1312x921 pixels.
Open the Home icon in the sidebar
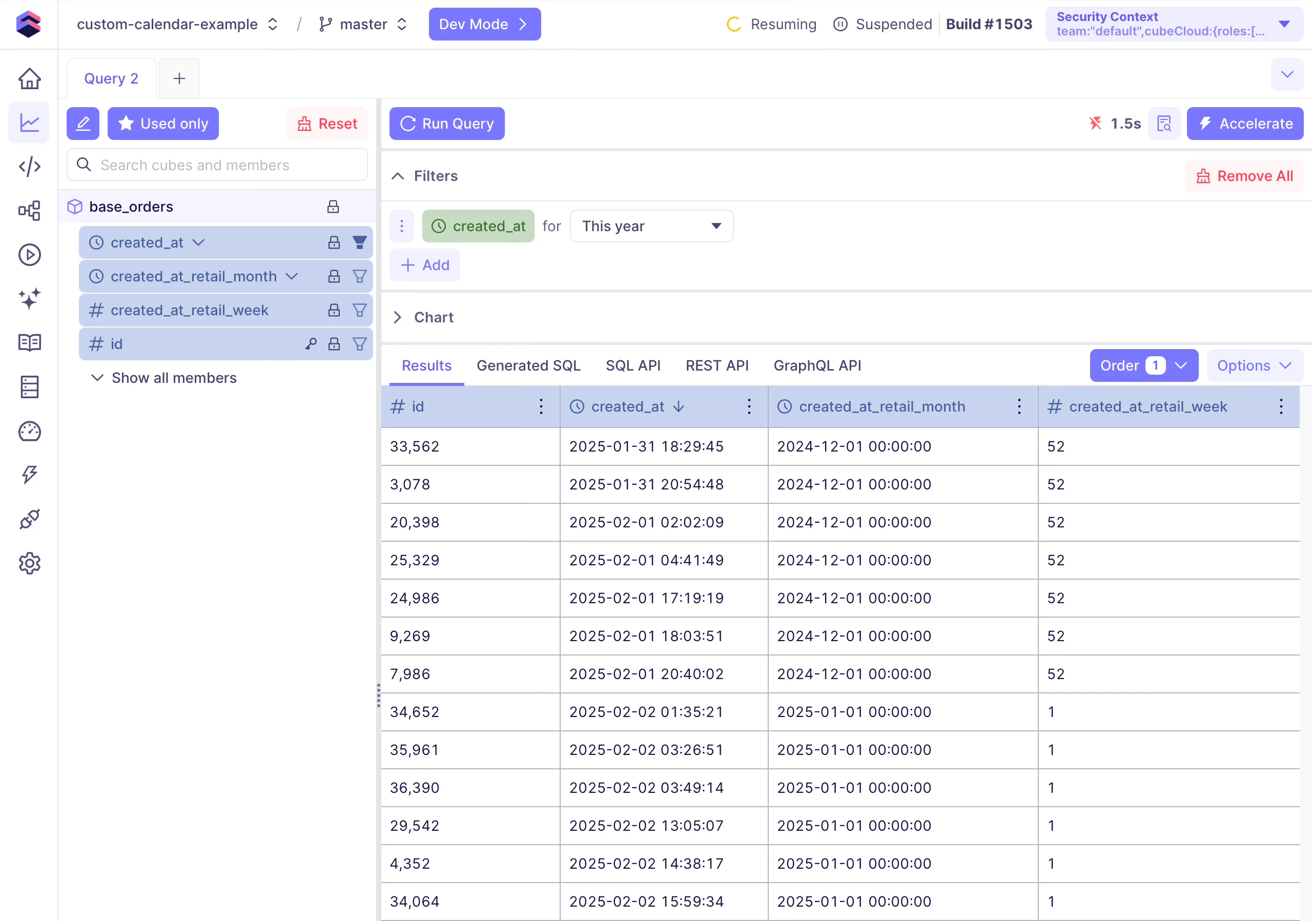[x=29, y=79]
